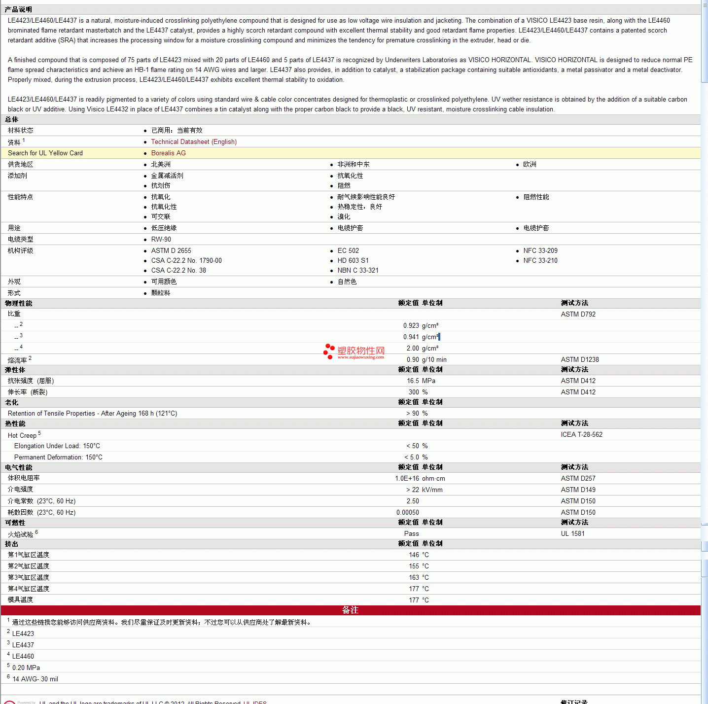Click the 可燃性 section header
This screenshot has height=704, width=708.
[15, 523]
